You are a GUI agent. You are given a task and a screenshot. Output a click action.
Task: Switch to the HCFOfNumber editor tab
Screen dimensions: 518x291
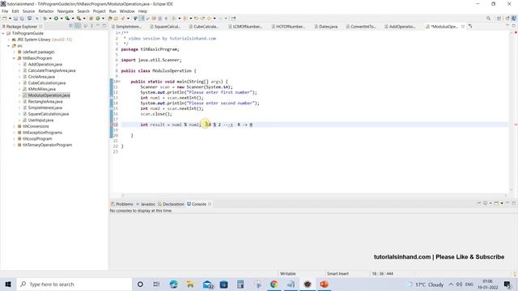click(288, 27)
